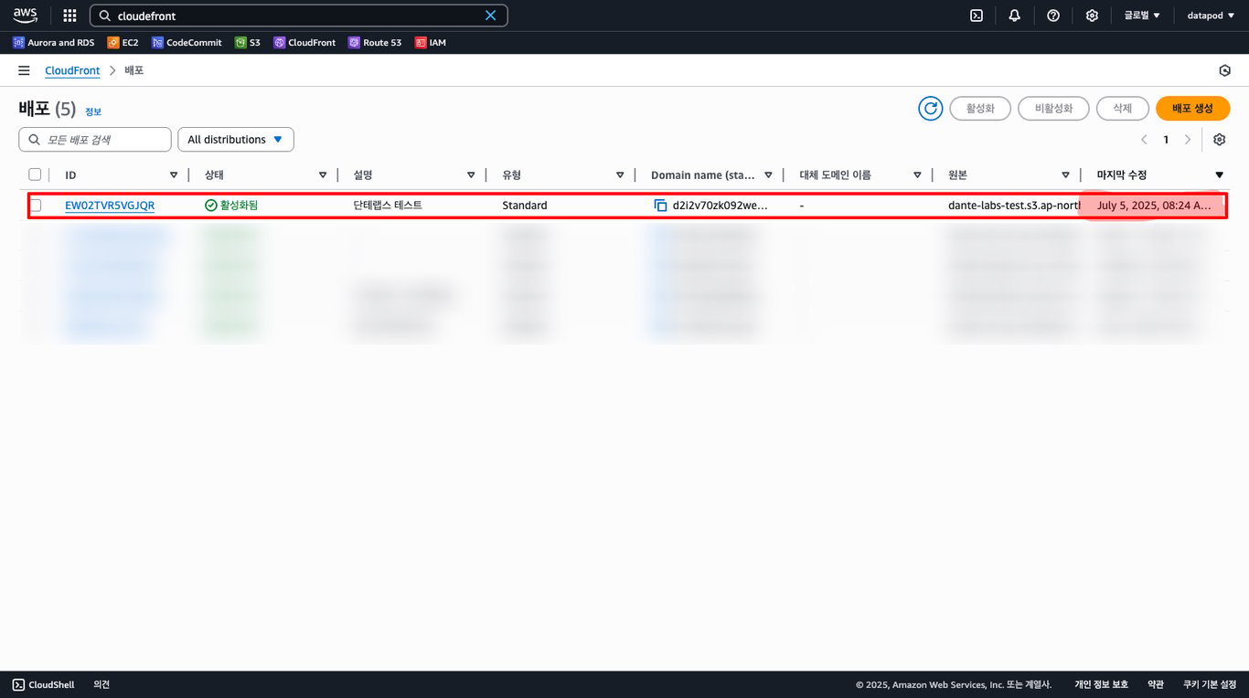Toggle the select-all checkbox in table header

(35, 174)
